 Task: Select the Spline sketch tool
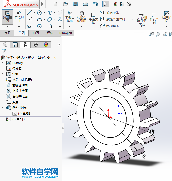tap(50, 13)
